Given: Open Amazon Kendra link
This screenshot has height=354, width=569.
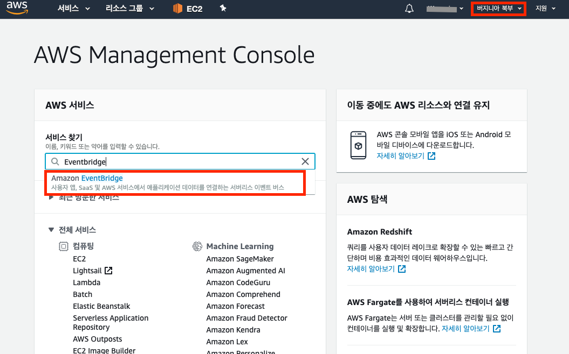Looking at the screenshot, I should coord(233,330).
